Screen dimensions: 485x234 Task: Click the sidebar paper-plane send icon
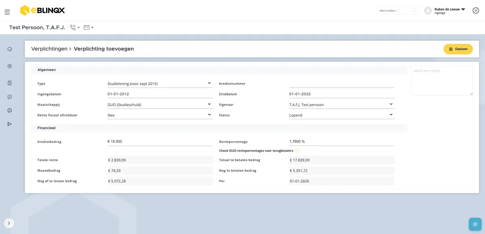[x=10, y=124]
